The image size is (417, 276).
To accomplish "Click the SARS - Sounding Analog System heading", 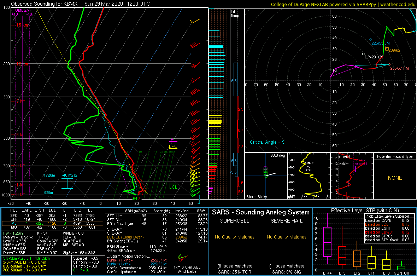I will click(261, 212).
